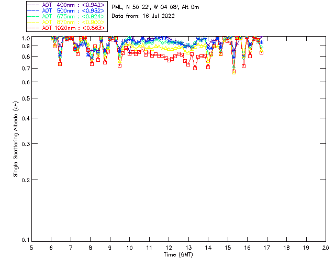Click the 0.5 y-axis tick label
Viewport: 335px width, 268px height.
click(26, 98)
